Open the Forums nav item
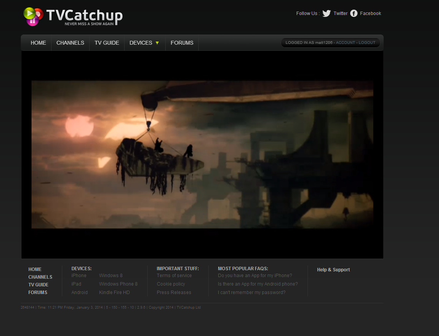Screen dimensions: 439x336 coord(182,43)
